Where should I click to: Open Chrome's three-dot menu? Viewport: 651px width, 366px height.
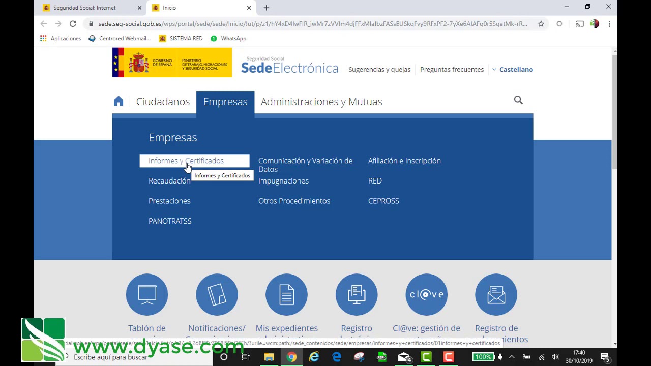[609, 23]
